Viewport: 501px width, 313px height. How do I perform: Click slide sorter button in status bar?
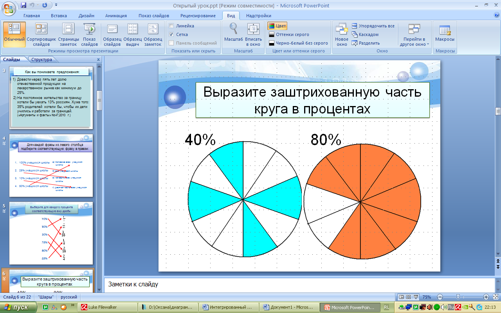(x=408, y=297)
